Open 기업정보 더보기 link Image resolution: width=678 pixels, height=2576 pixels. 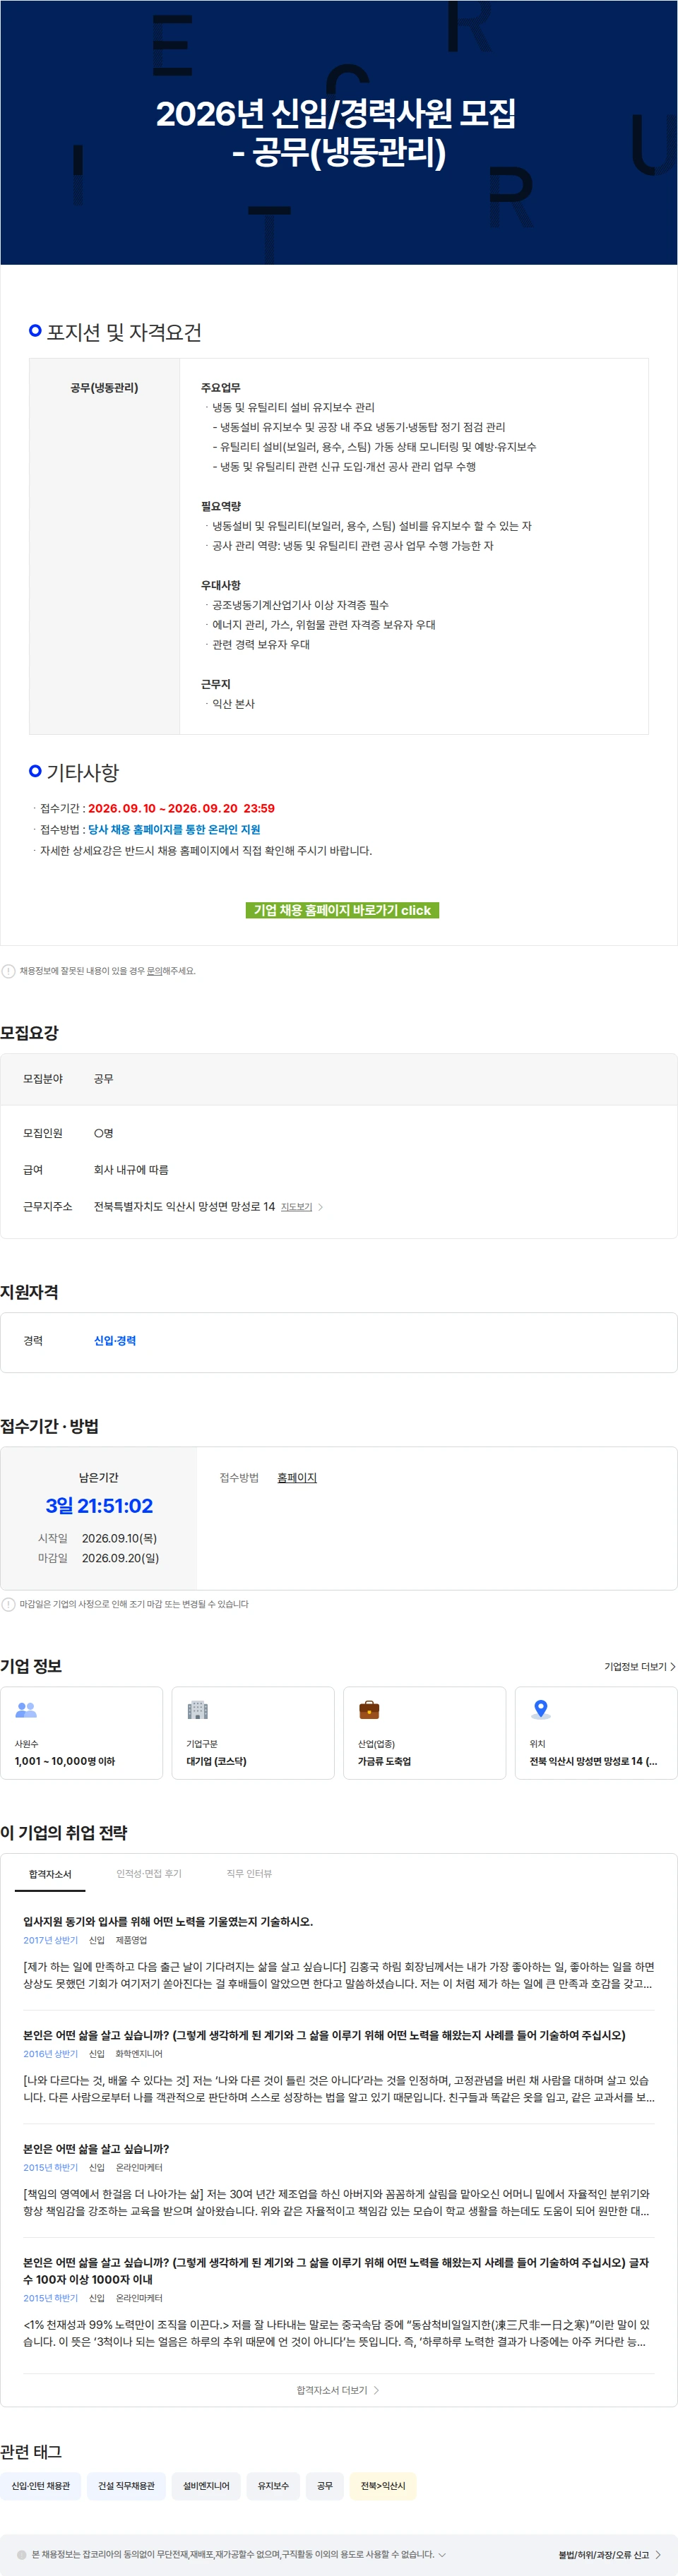click(x=640, y=1666)
